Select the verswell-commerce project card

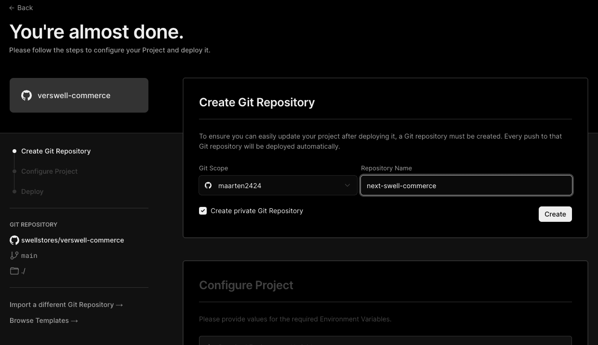pyautogui.click(x=79, y=95)
